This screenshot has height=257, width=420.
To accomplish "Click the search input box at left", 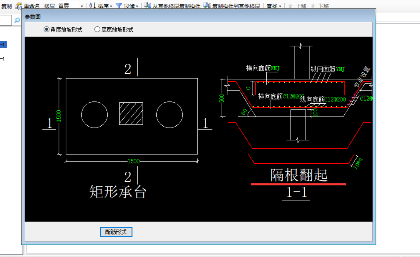I will (x=6, y=20).
